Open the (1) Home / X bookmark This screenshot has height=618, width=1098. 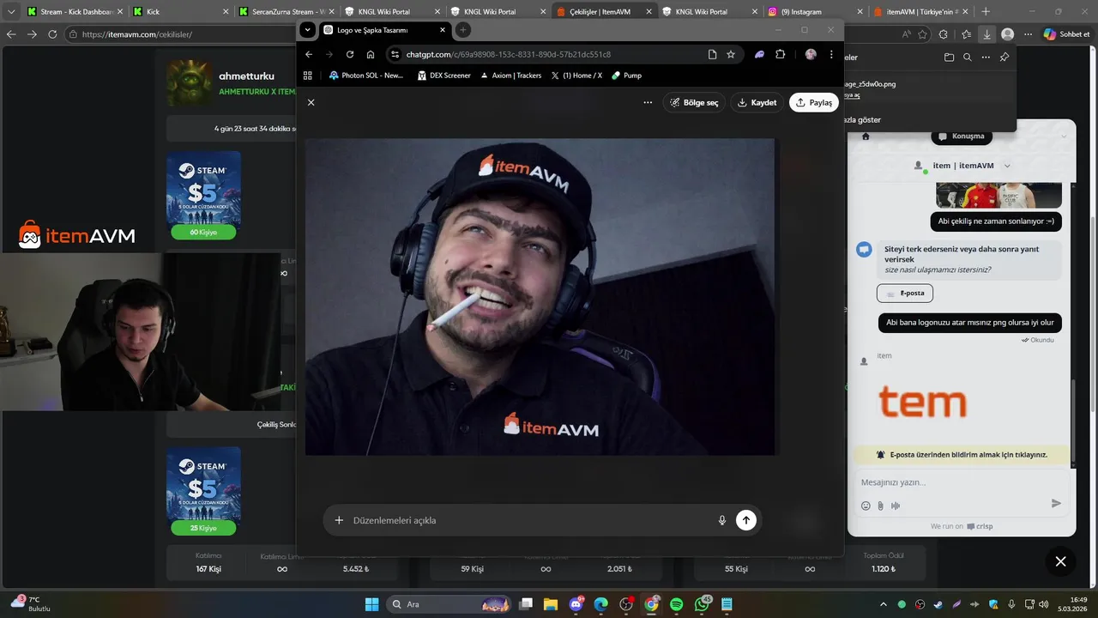pos(576,76)
